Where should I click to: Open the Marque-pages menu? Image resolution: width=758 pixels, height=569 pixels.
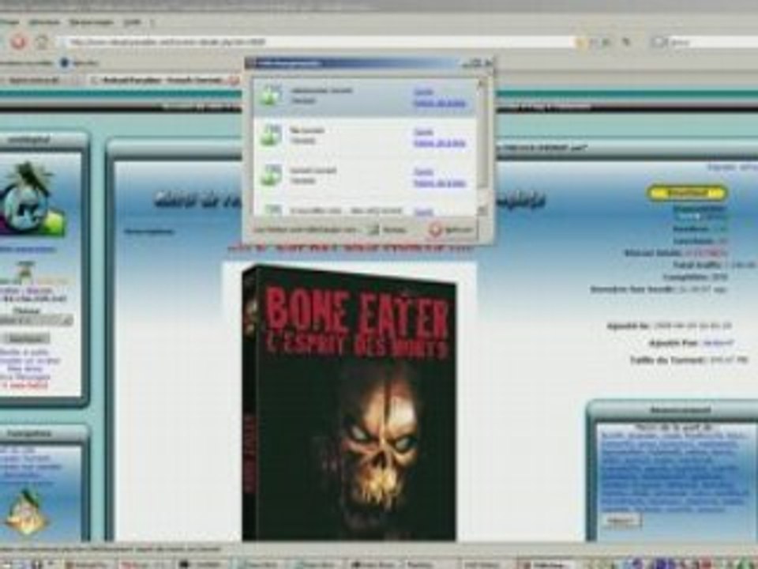point(90,22)
